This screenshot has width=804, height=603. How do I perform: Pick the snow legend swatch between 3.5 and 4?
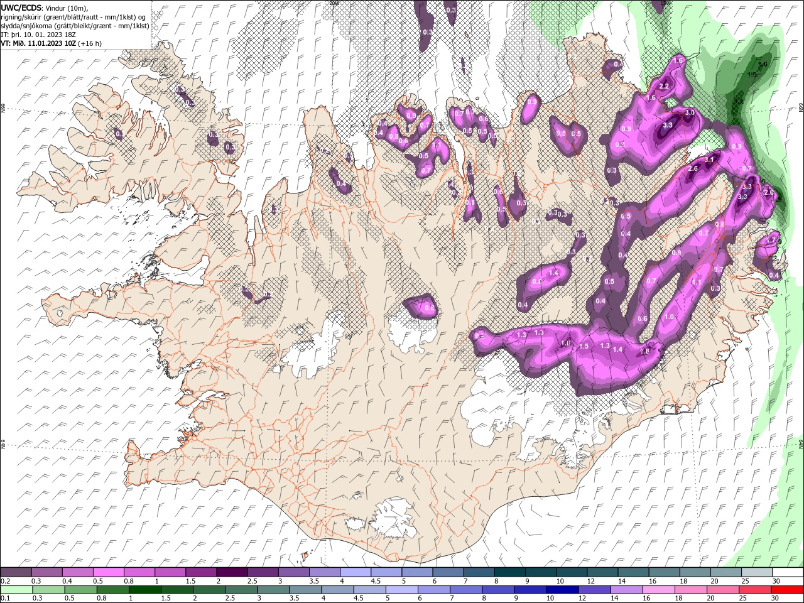(x=325, y=572)
